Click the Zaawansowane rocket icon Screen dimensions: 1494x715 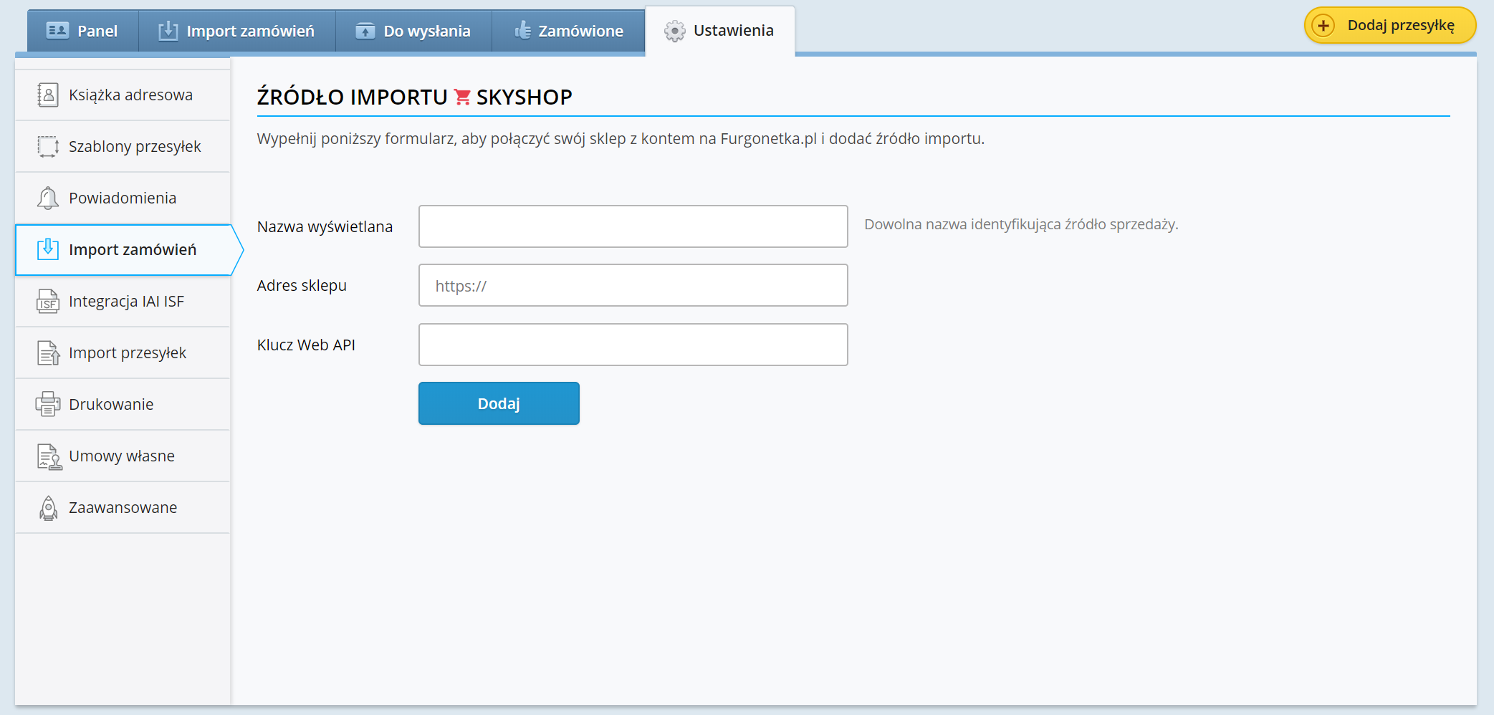point(48,507)
